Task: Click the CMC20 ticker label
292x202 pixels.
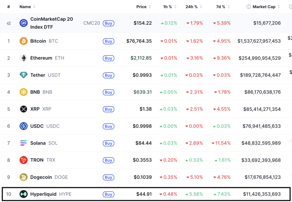Action: (x=92, y=23)
